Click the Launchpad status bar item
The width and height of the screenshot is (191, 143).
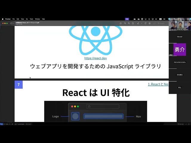pos(20,124)
